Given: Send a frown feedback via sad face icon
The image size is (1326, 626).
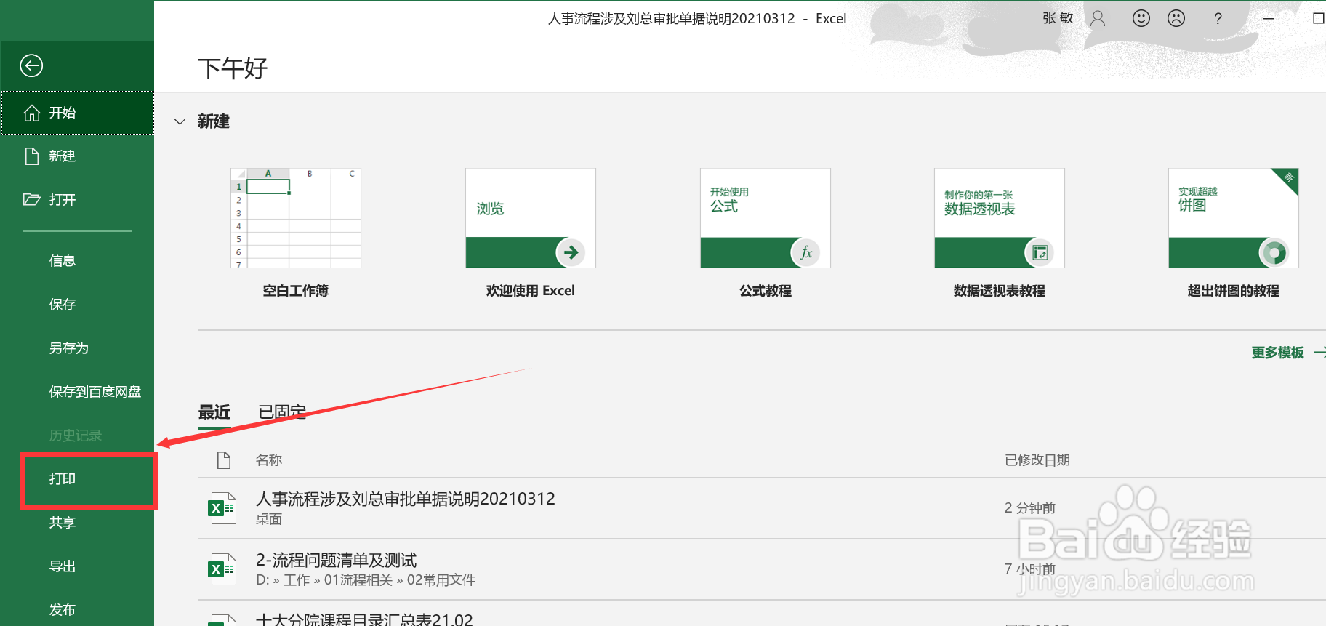Looking at the screenshot, I should point(1176,18).
